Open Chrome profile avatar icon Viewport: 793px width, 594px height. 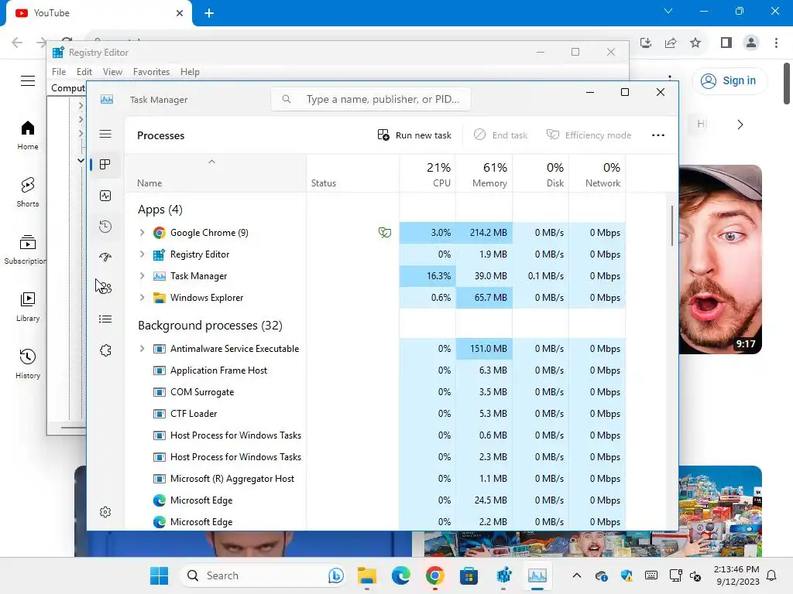pyautogui.click(x=751, y=43)
